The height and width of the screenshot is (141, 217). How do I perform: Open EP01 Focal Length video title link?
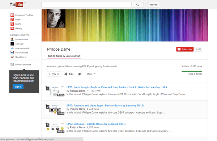tap(117, 87)
